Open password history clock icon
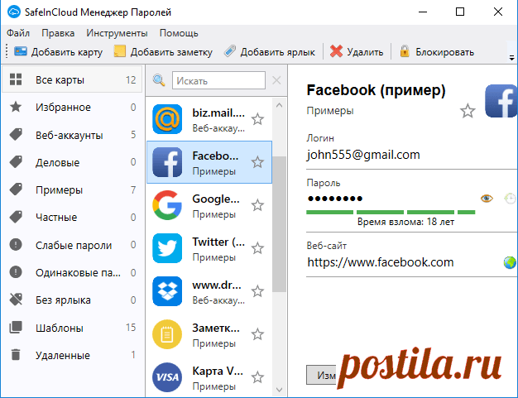Image resolution: width=518 pixels, height=398 pixels. (x=510, y=199)
